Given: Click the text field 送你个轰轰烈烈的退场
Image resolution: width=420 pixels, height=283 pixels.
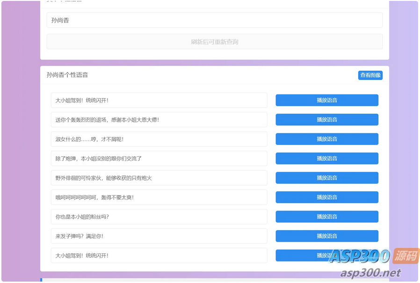Looking at the screenshot, I should (x=159, y=120).
